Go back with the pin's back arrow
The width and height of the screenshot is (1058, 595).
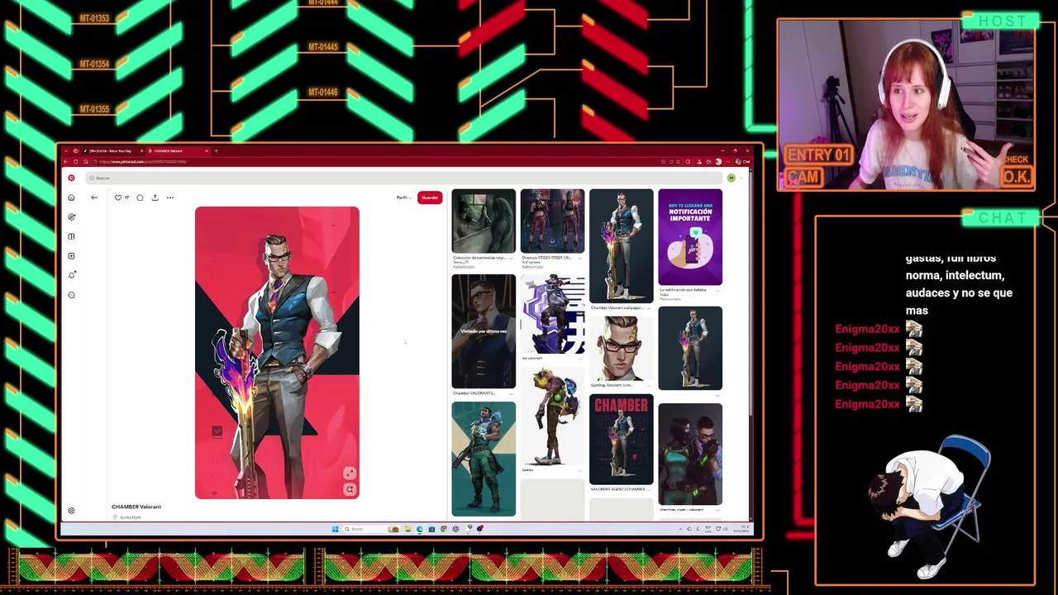coord(94,198)
